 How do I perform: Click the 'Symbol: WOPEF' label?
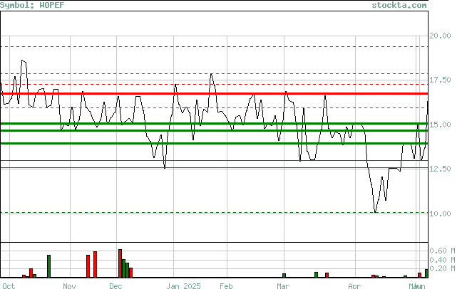32,5
